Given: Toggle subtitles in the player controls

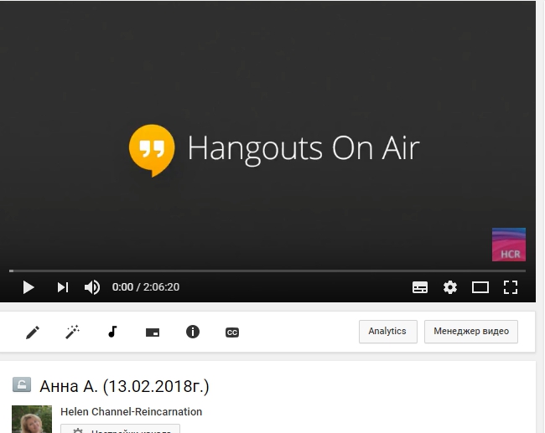Looking at the screenshot, I should point(420,287).
